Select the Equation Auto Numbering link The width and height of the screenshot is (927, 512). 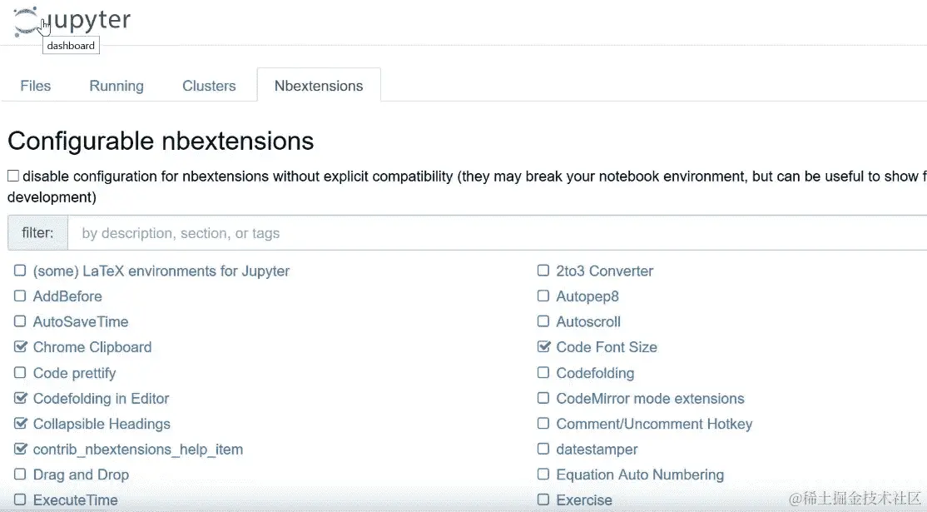point(640,475)
